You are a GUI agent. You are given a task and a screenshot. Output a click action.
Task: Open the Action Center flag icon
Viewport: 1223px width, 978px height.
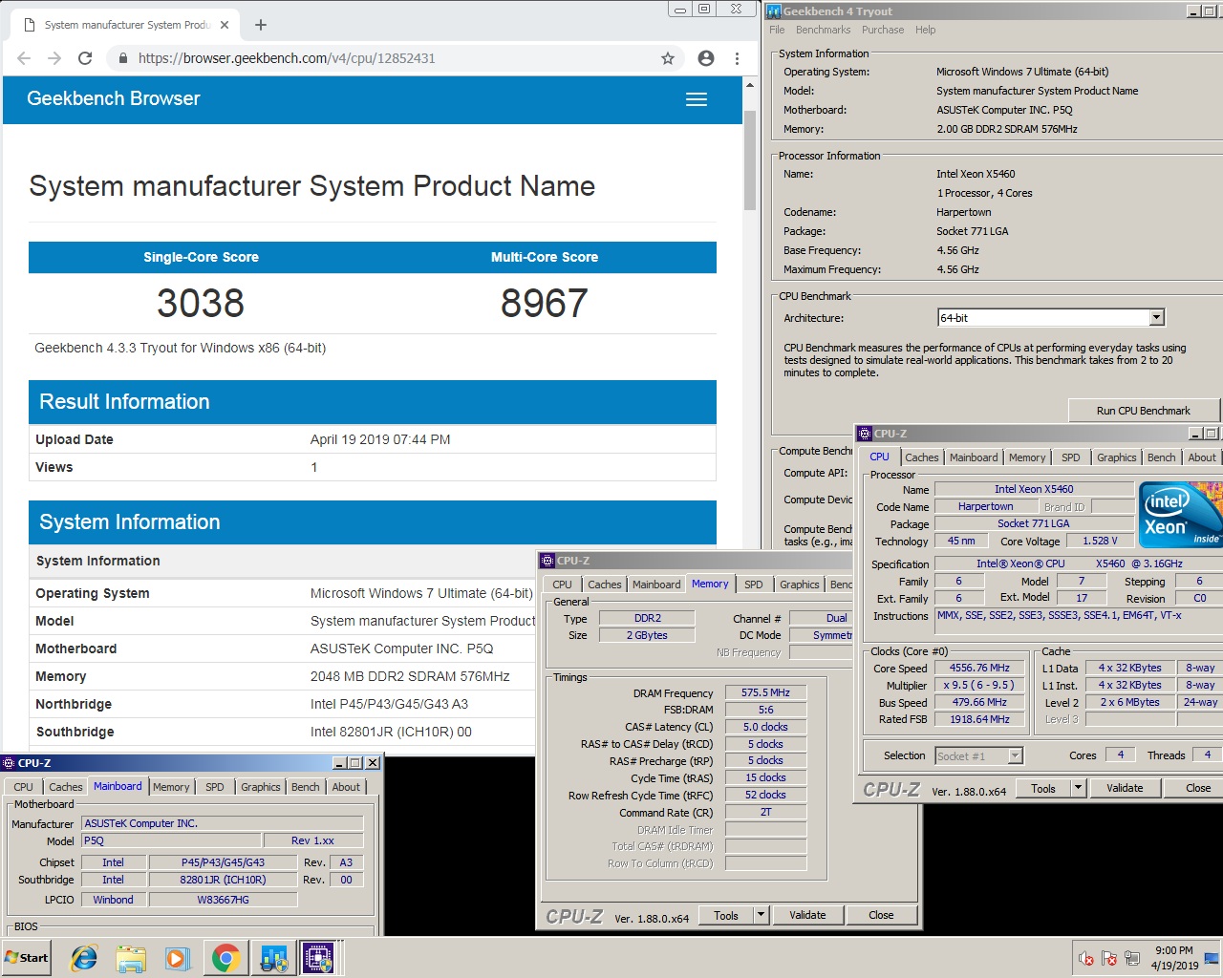(1109, 958)
